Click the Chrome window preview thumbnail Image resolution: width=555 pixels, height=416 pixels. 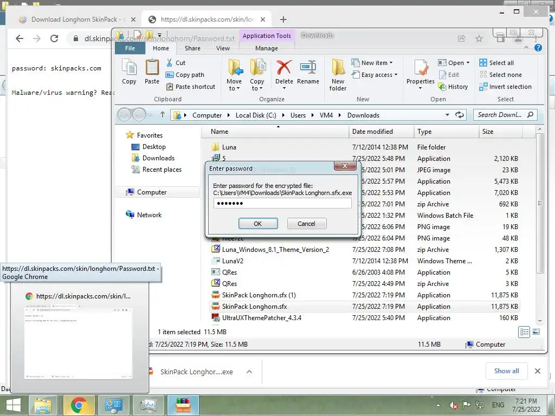point(78,343)
